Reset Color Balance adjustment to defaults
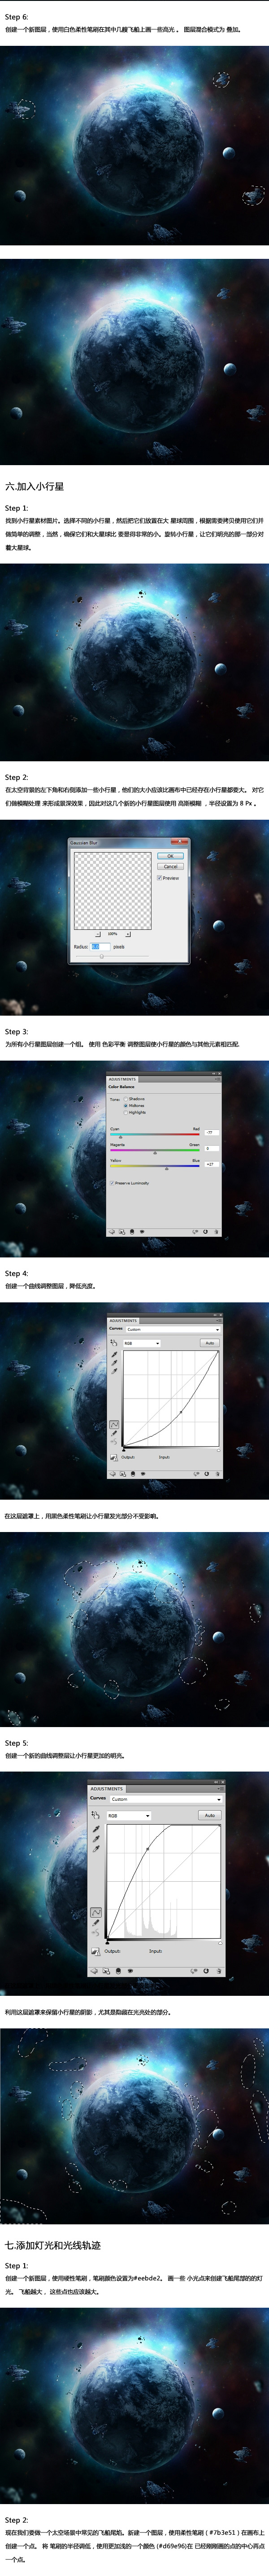The height and width of the screenshot is (2576, 269). 205,1232
